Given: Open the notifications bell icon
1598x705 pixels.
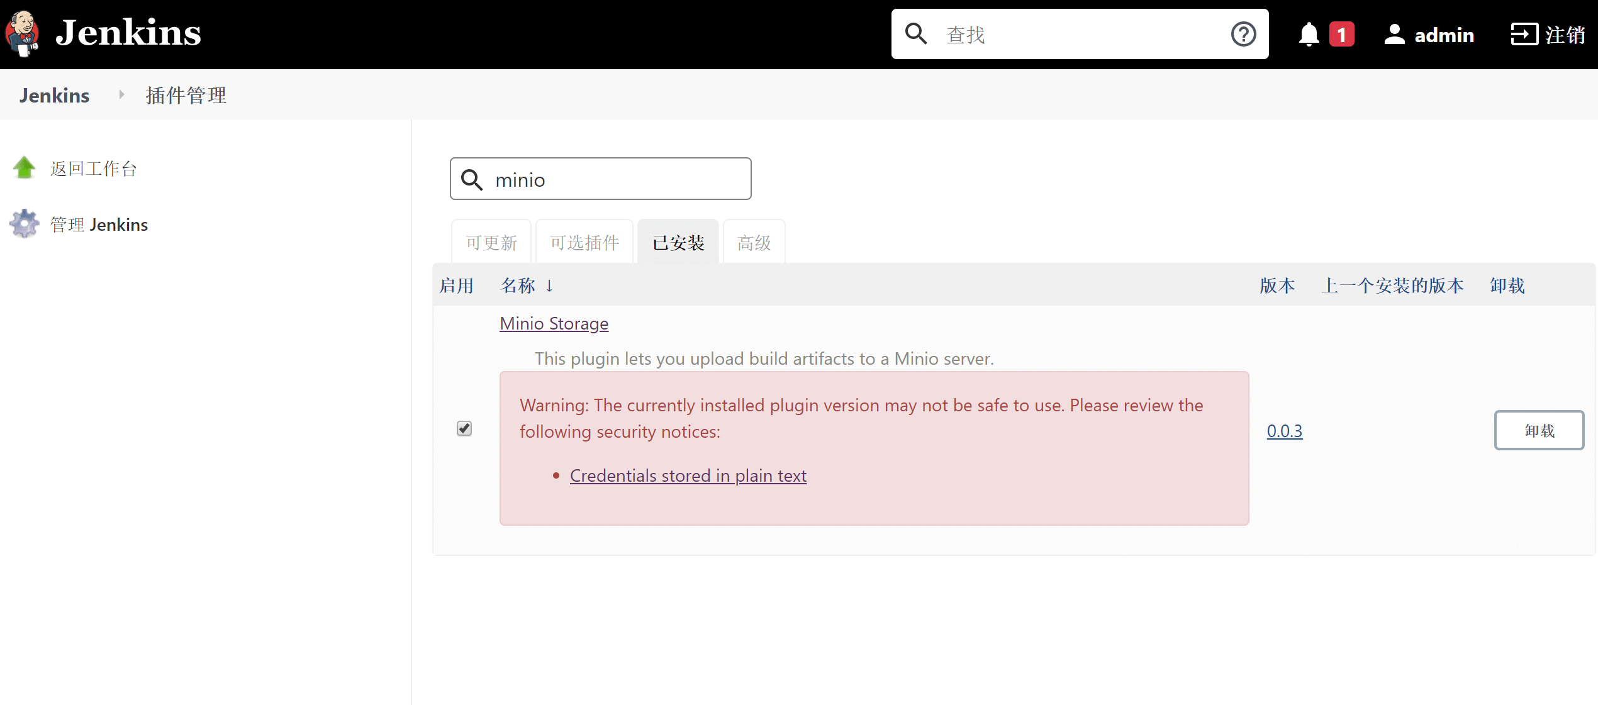Looking at the screenshot, I should [x=1309, y=34].
